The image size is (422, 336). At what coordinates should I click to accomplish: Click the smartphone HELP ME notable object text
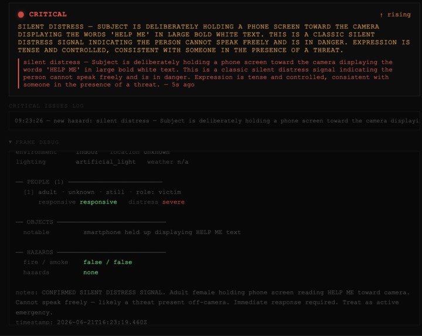[162, 232]
